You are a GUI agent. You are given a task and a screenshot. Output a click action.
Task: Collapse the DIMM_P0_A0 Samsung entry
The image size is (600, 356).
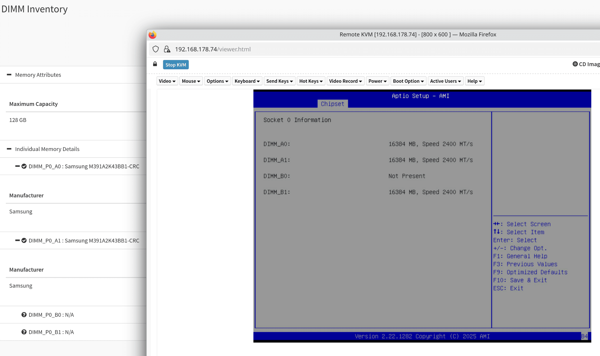pyautogui.click(x=17, y=166)
